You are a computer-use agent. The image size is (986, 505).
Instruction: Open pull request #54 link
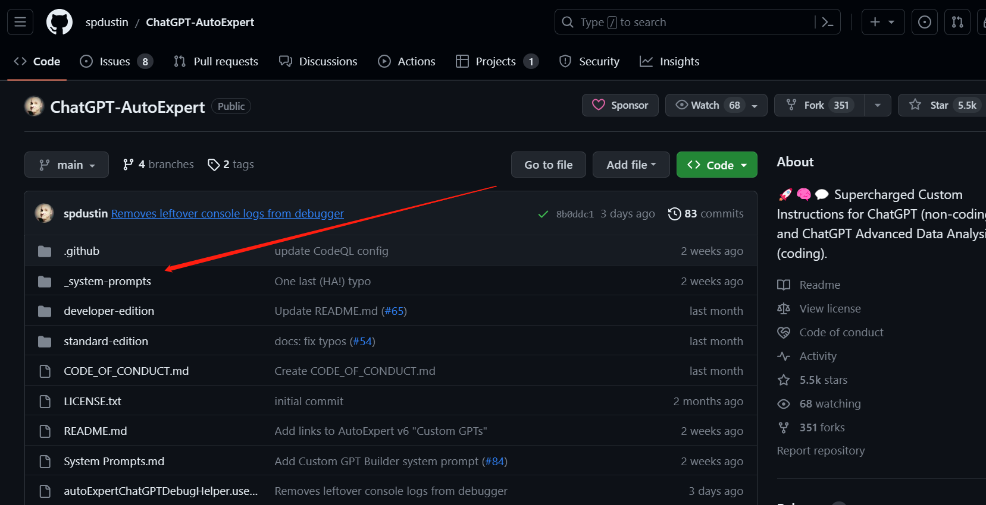click(362, 342)
